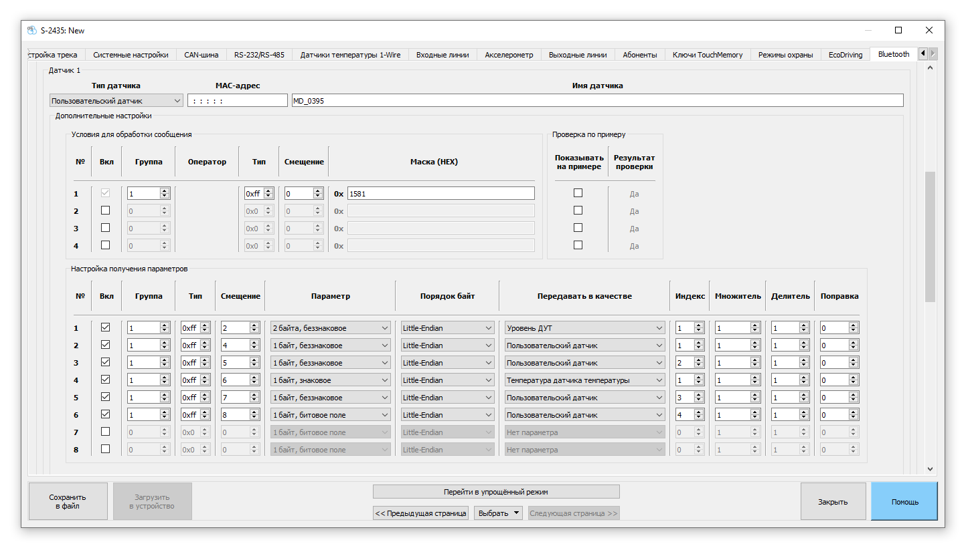964x546 pixels.
Task: Enable parameter row 8 checkbox
Action: 105,449
